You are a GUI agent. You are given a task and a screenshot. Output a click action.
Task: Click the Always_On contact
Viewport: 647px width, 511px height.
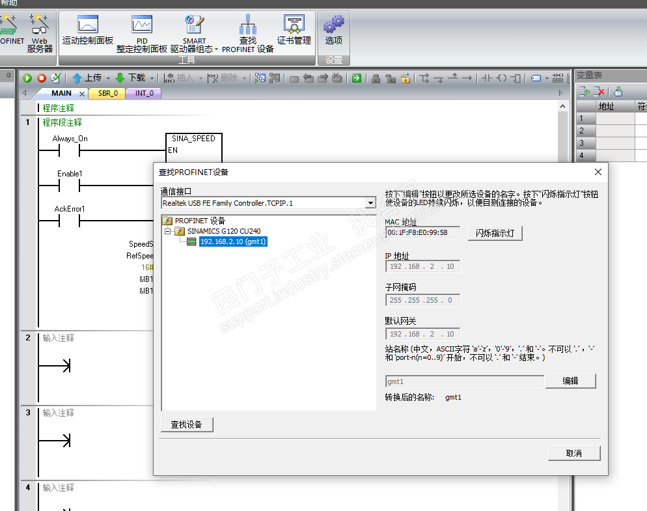[x=69, y=151]
